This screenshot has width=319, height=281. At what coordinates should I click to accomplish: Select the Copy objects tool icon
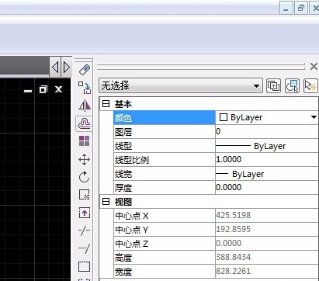point(85,88)
